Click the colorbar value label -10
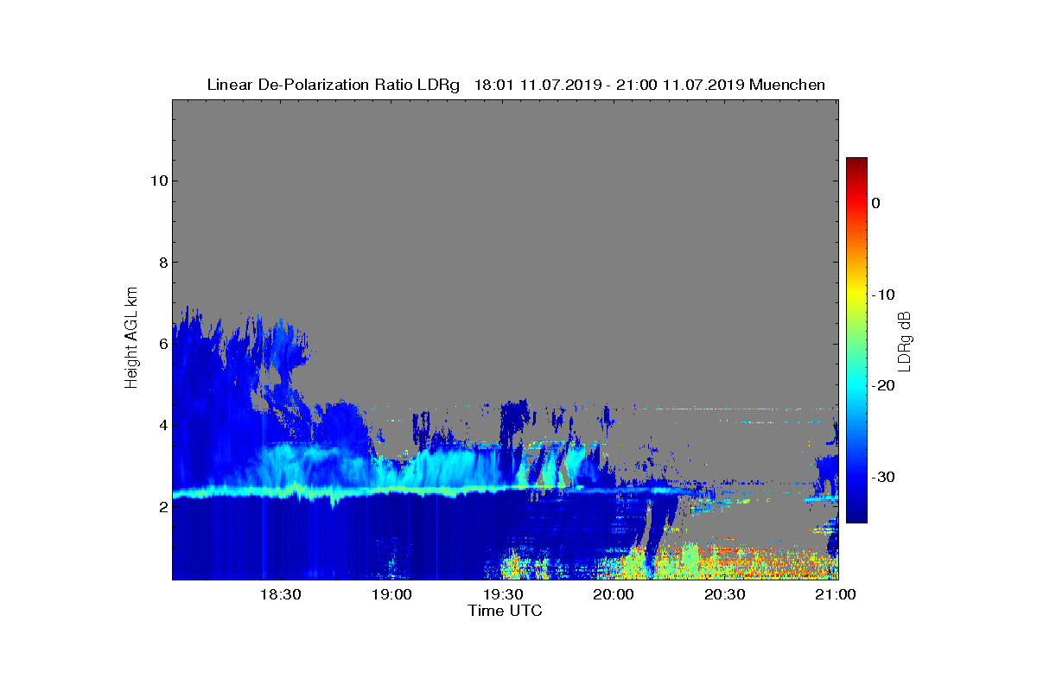Image resolution: width=1037 pixels, height=691 pixels. [882, 295]
